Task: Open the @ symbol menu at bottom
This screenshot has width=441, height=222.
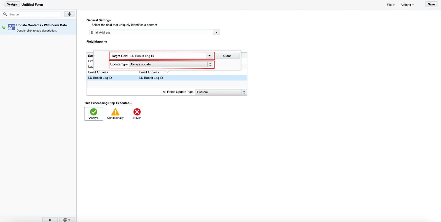Action: (x=67, y=220)
